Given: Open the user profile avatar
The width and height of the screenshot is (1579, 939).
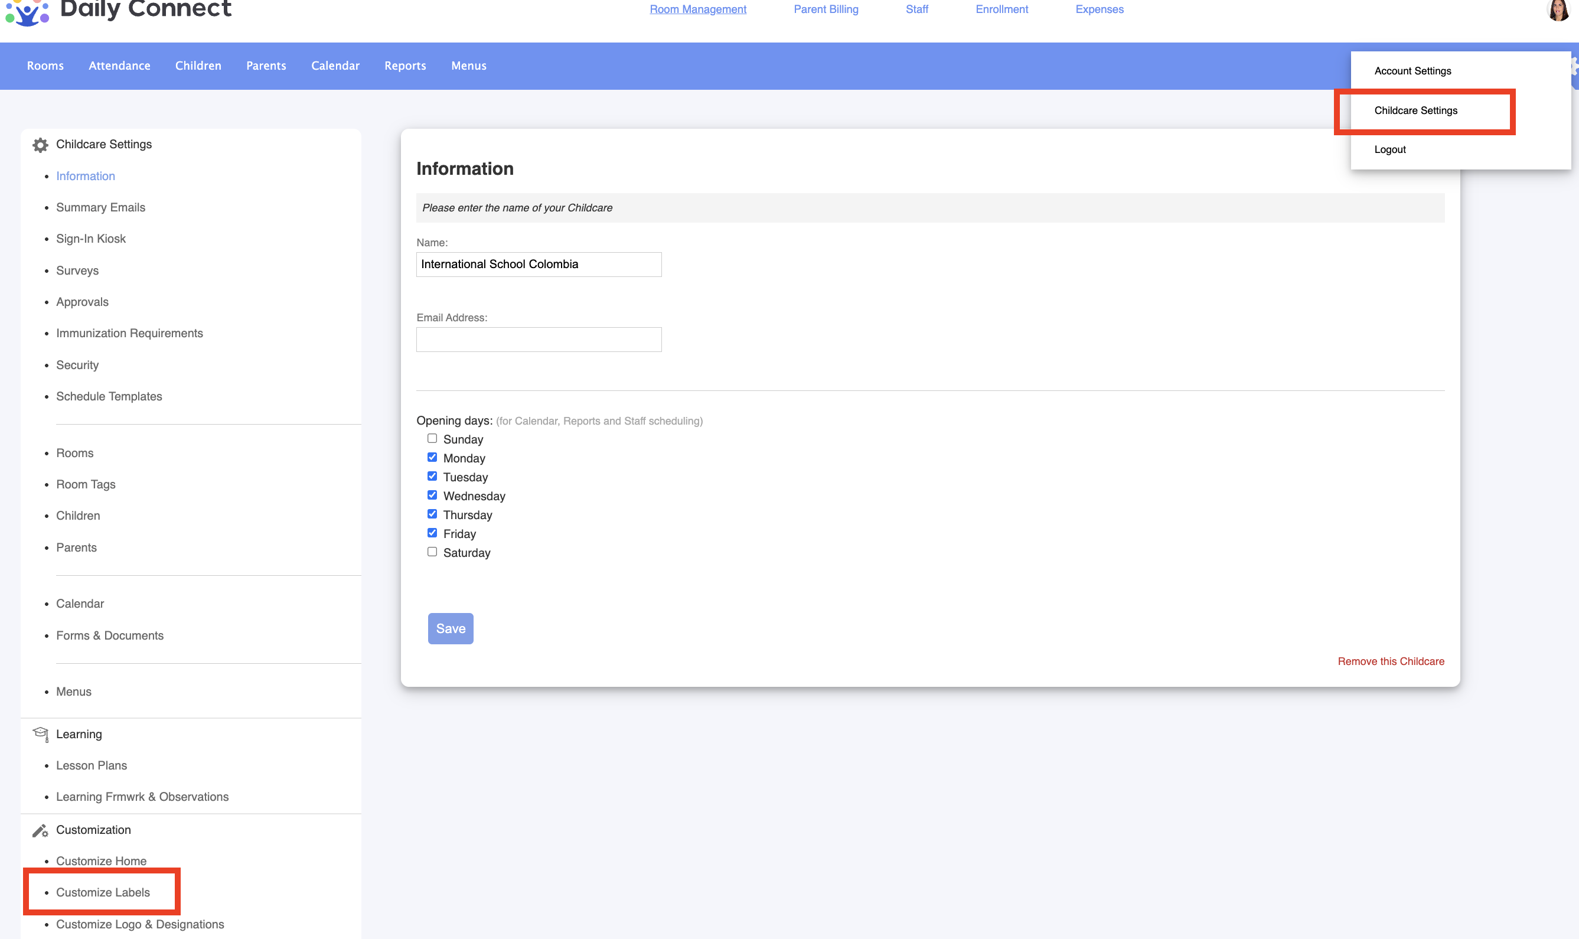Looking at the screenshot, I should click(x=1558, y=10).
